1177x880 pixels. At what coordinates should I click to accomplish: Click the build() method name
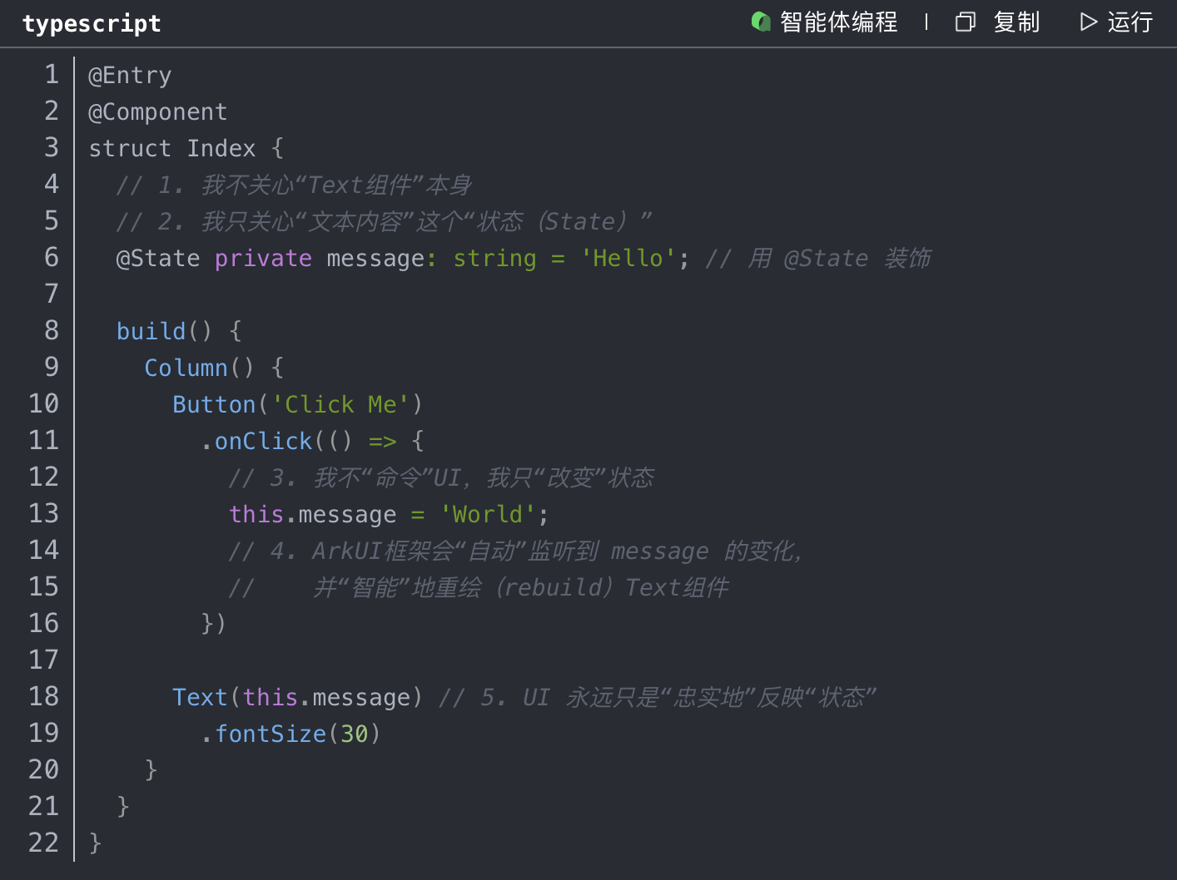coord(151,330)
